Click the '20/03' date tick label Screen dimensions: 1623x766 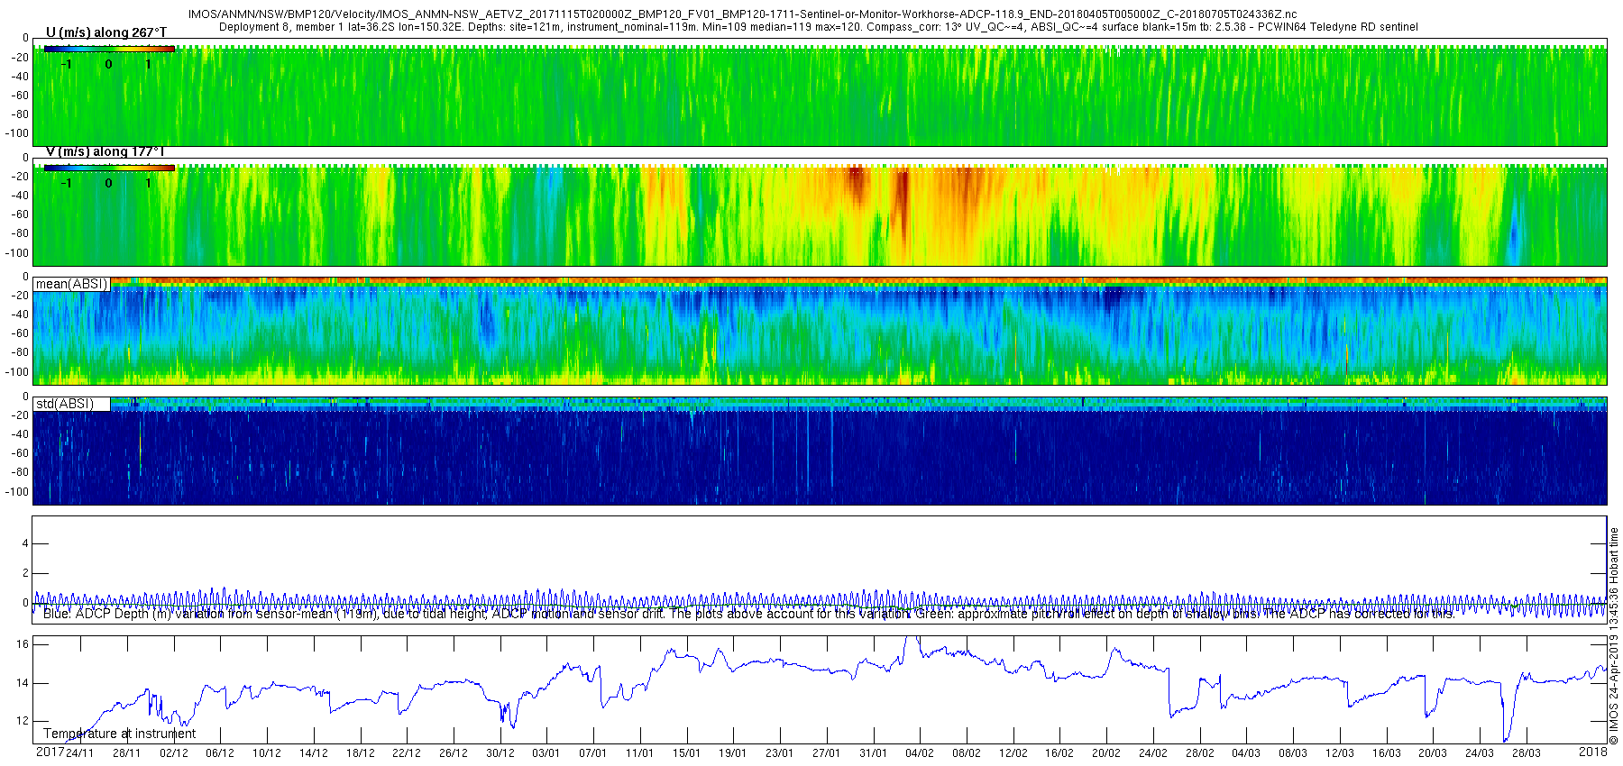click(x=1433, y=753)
